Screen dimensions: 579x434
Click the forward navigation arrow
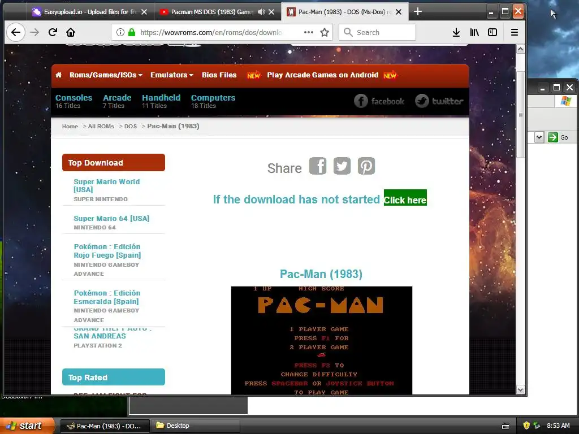click(34, 32)
